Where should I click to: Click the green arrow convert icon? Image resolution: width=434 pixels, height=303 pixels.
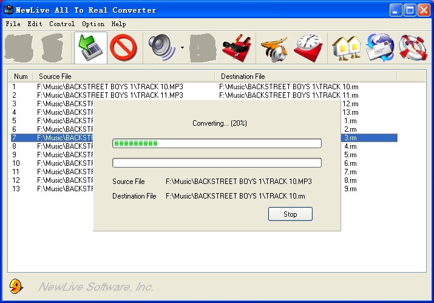tap(90, 48)
